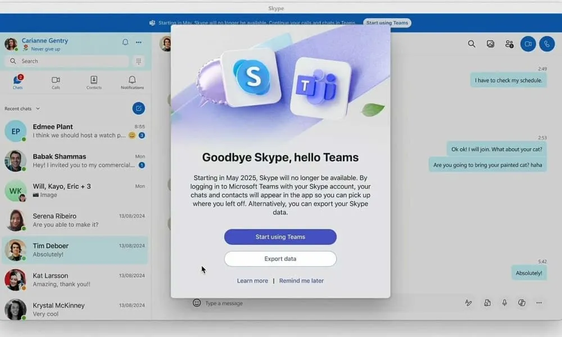Image resolution: width=562 pixels, height=337 pixels.
Task: Click the add people to chat icon
Action: (509, 44)
